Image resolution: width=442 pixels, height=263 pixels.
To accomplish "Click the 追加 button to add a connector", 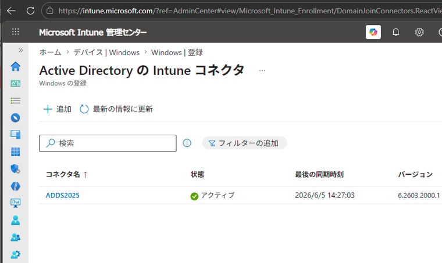I will click(x=57, y=109).
